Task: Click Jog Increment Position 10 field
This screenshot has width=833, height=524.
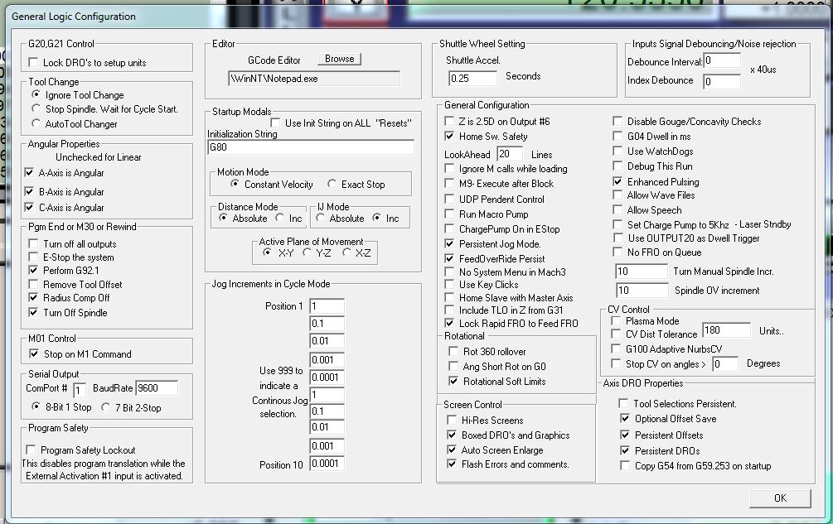Action: click(x=327, y=464)
